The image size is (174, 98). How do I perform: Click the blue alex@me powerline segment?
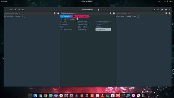tap(66, 16)
